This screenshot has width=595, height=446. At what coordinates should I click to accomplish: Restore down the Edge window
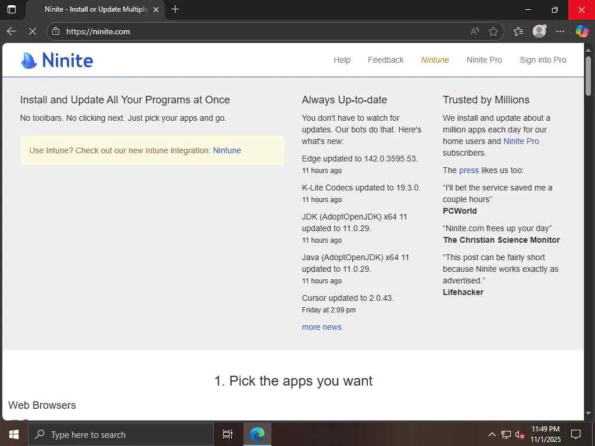point(554,10)
